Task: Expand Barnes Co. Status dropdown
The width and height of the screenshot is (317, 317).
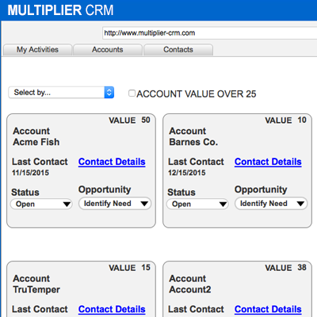Action: tap(197, 204)
